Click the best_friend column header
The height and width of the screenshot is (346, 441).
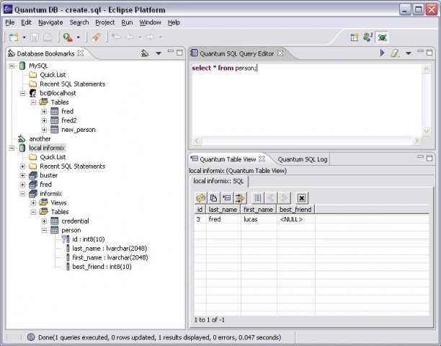[x=295, y=209]
